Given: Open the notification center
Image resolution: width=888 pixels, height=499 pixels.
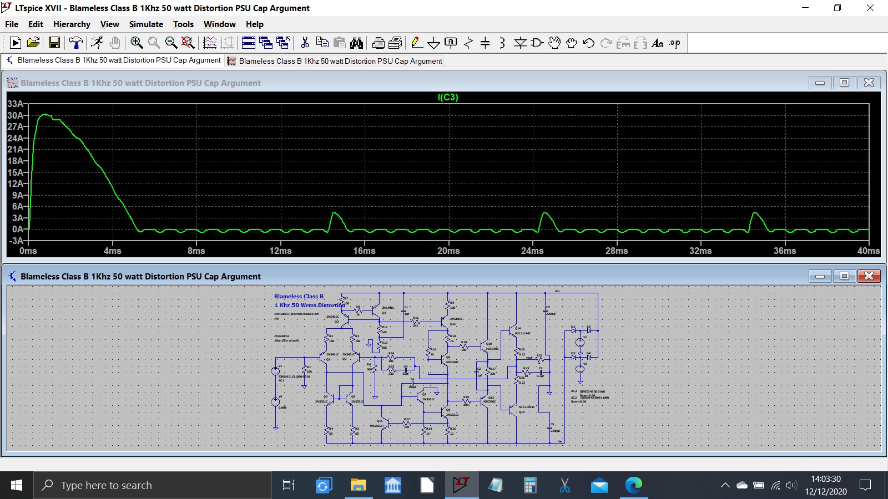Looking at the screenshot, I should 865,485.
